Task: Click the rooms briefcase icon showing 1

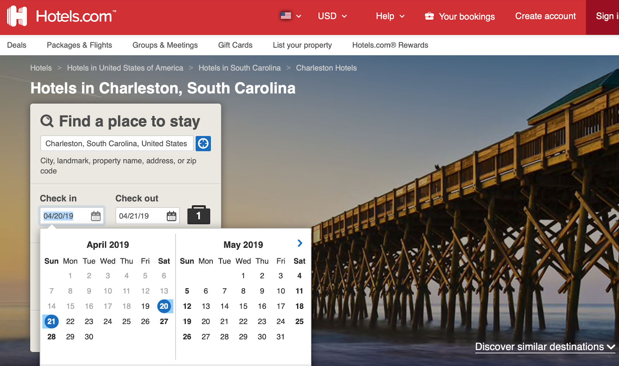Action: (198, 215)
